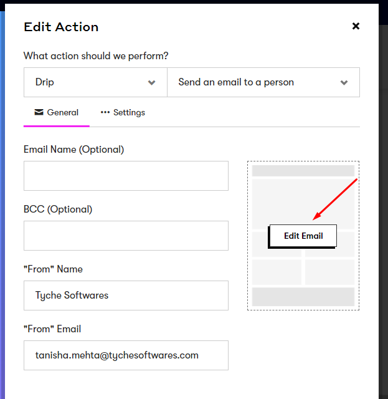Viewport: 388px width, 399px height.
Task: Open the Drip provider dropdown
Action: (95, 82)
